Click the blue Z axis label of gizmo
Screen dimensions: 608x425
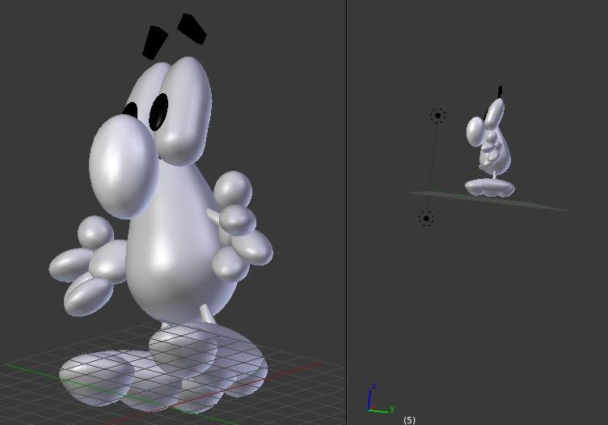(374, 387)
